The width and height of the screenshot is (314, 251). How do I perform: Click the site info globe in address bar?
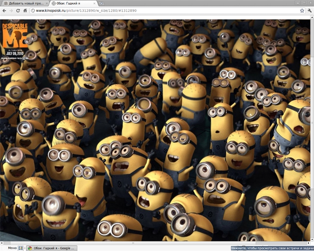(x=33, y=10)
